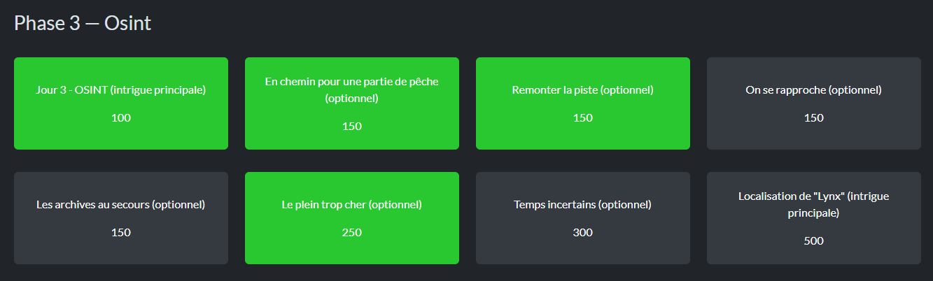Click the 250 points value on the green card
The height and width of the screenshot is (281, 933).
[x=352, y=232]
